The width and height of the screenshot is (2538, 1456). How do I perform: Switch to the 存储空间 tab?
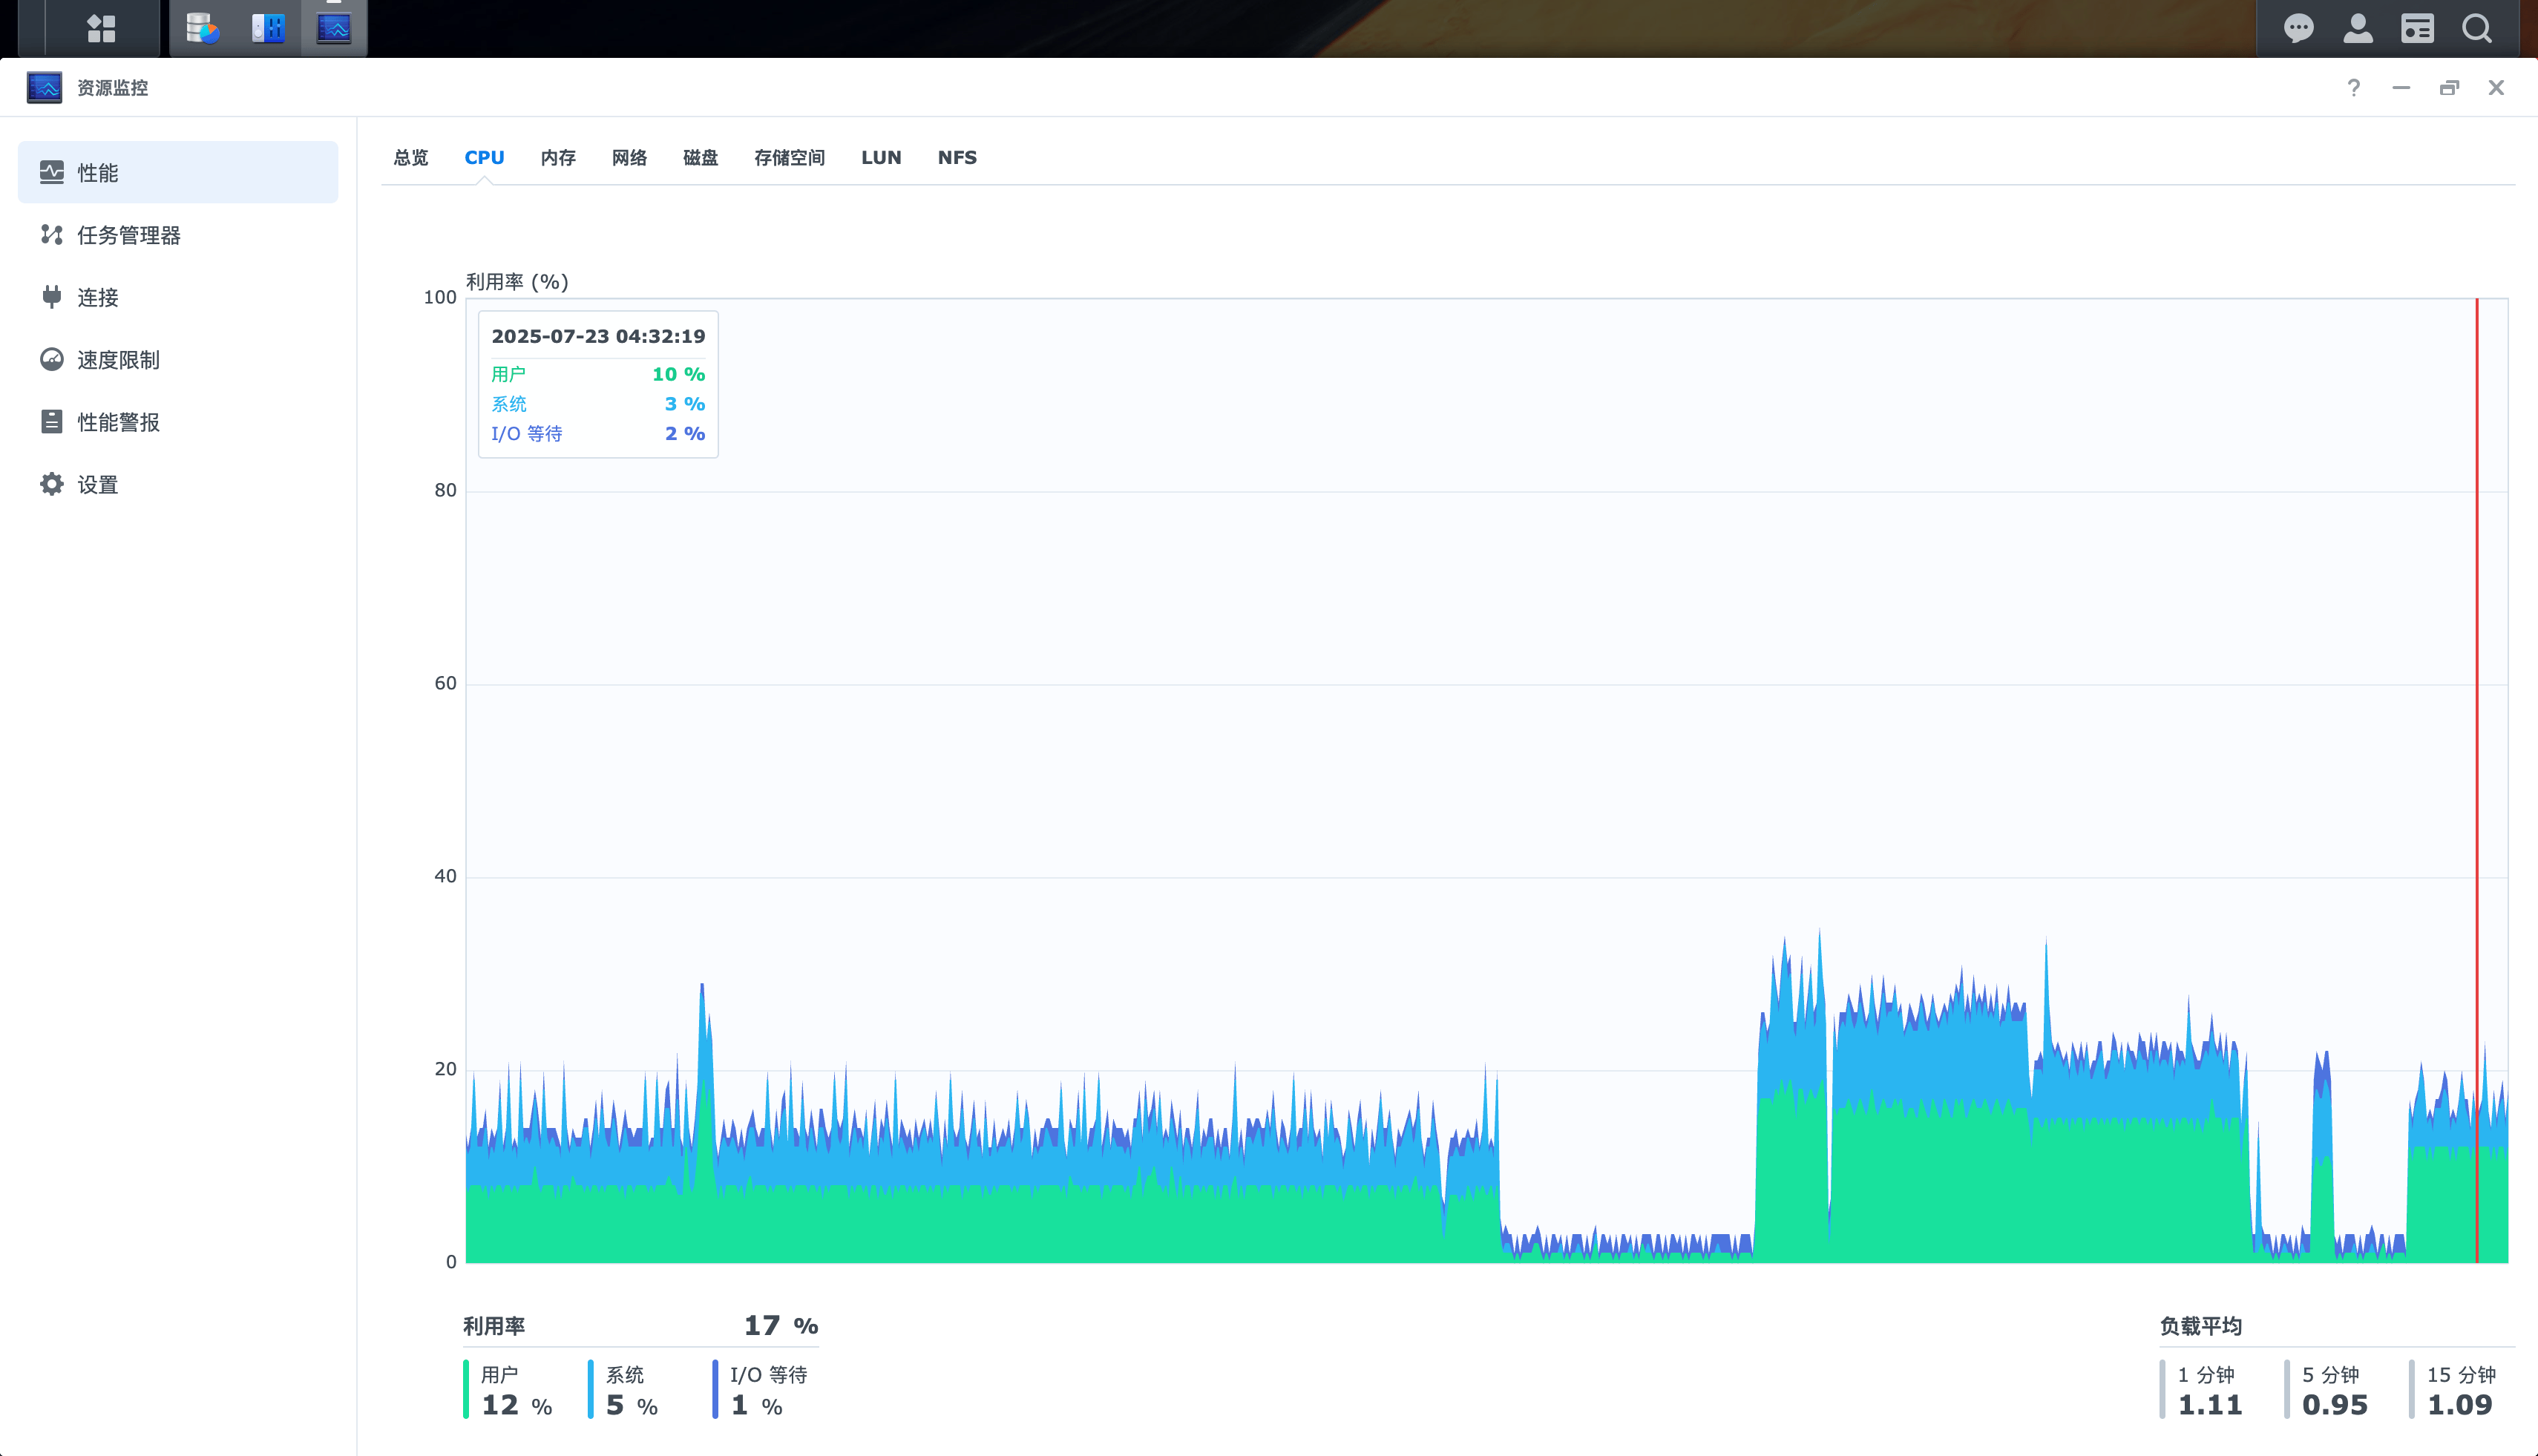[x=789, y=157]
